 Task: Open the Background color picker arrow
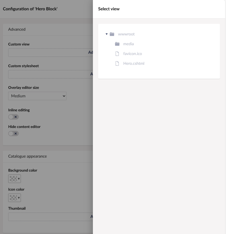point(18,178)
